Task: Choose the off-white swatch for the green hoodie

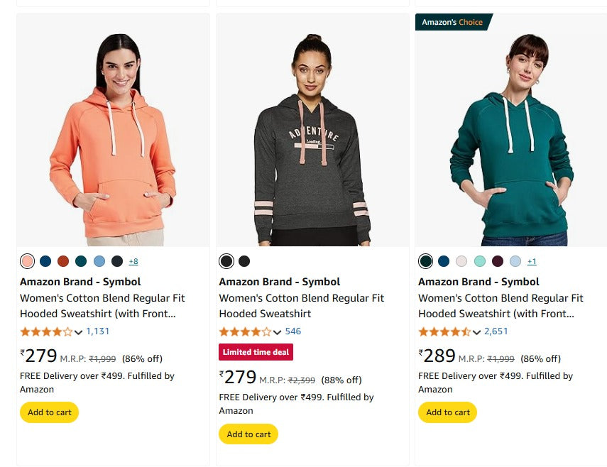Action: click(462, 261)
